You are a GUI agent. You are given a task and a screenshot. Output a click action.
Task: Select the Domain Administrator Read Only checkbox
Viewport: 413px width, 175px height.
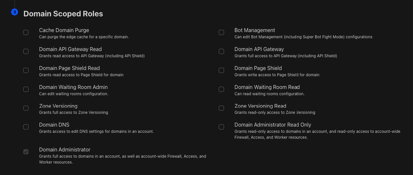coord(221,127)
